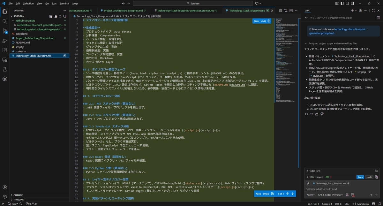Open the Run and Debug view
This screenshot has width=383, height=206.
(x=4, y=41)
